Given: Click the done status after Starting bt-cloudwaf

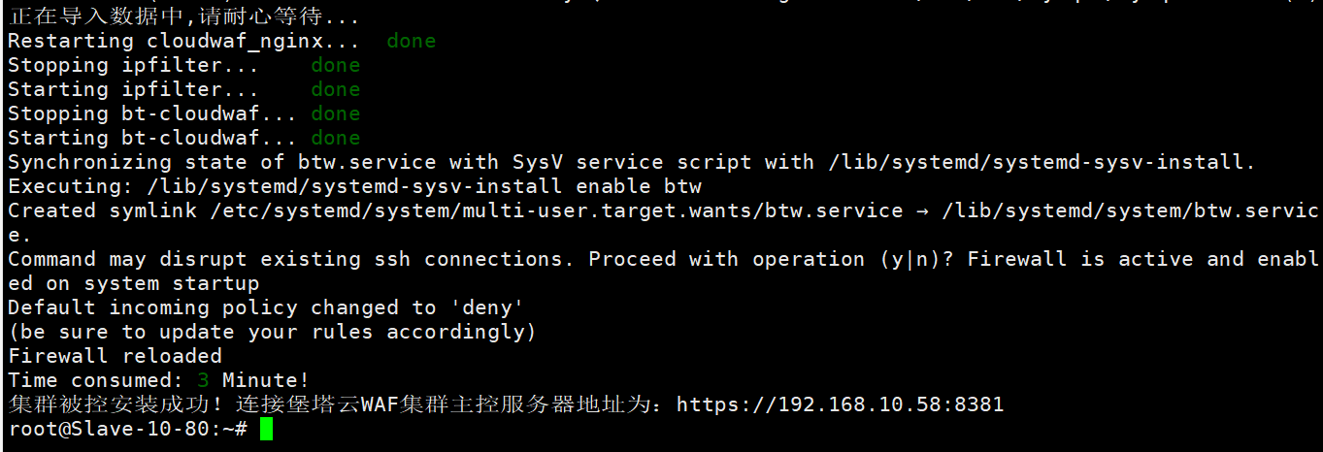Looking at the screenshot, I should point(336,138).
